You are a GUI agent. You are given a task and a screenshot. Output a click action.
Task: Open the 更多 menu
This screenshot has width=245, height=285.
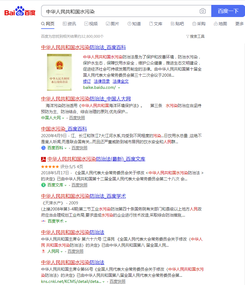click(x=239, y=24)
